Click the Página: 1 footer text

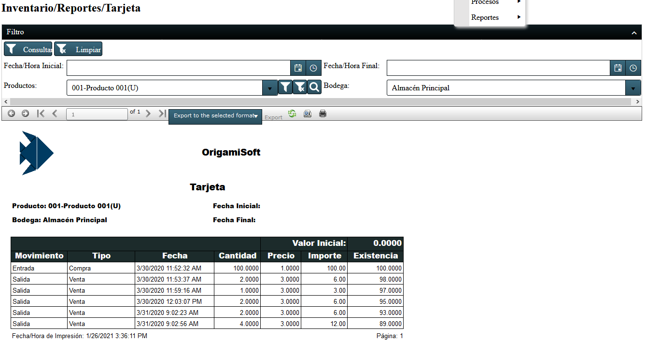click(x=390, y=336)
